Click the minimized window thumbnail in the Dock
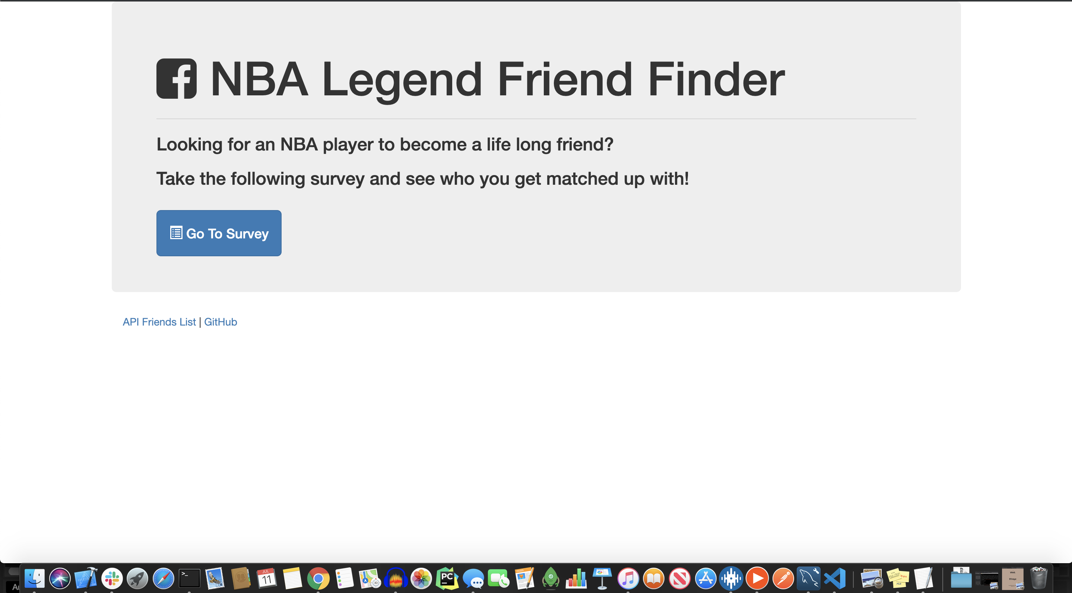Image resolution: width=1072 pixels, height=593 pixels. pyautogui.click(x=986, y=578)
